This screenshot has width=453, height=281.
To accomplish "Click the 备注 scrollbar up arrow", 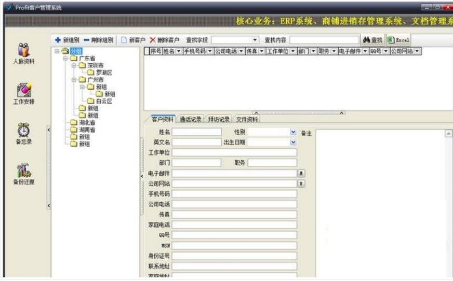I will [448, 133].
